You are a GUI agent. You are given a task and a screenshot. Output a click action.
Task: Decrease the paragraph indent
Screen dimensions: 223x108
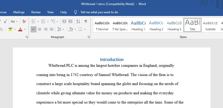pyautogui.click(x=64, y=21)
